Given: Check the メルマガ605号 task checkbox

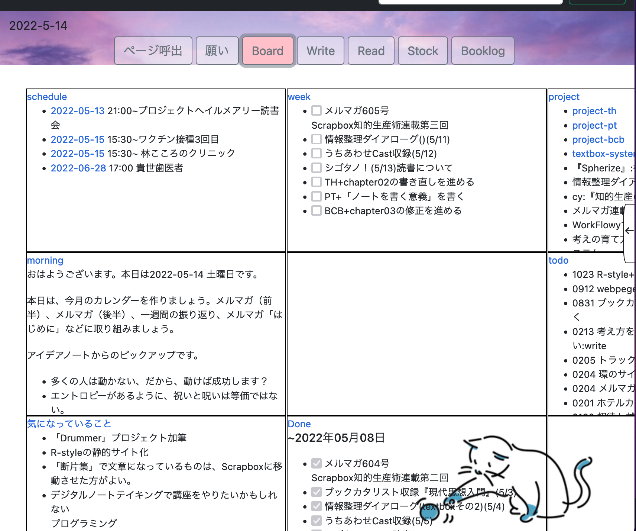Looking at the screenshot, I should tap(316, 110).
